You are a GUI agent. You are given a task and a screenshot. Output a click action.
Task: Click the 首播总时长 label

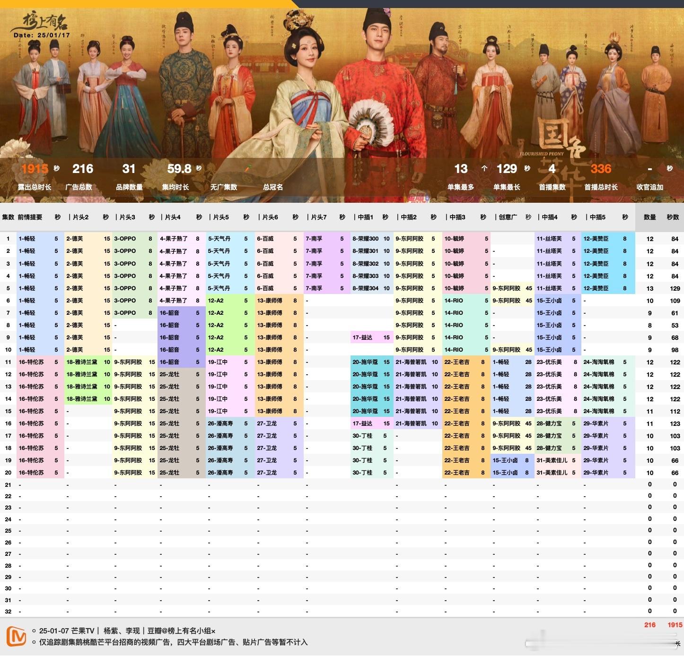(x=601, y=187)
